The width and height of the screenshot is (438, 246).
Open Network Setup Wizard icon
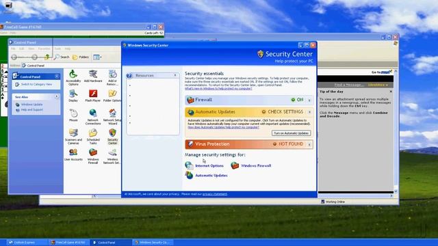click(112, 117)
